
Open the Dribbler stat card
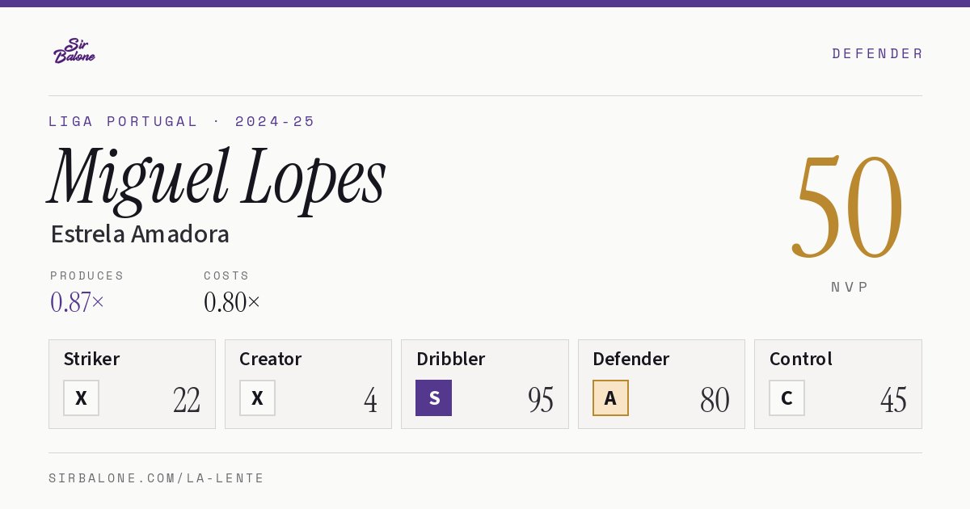coord(485,384)
